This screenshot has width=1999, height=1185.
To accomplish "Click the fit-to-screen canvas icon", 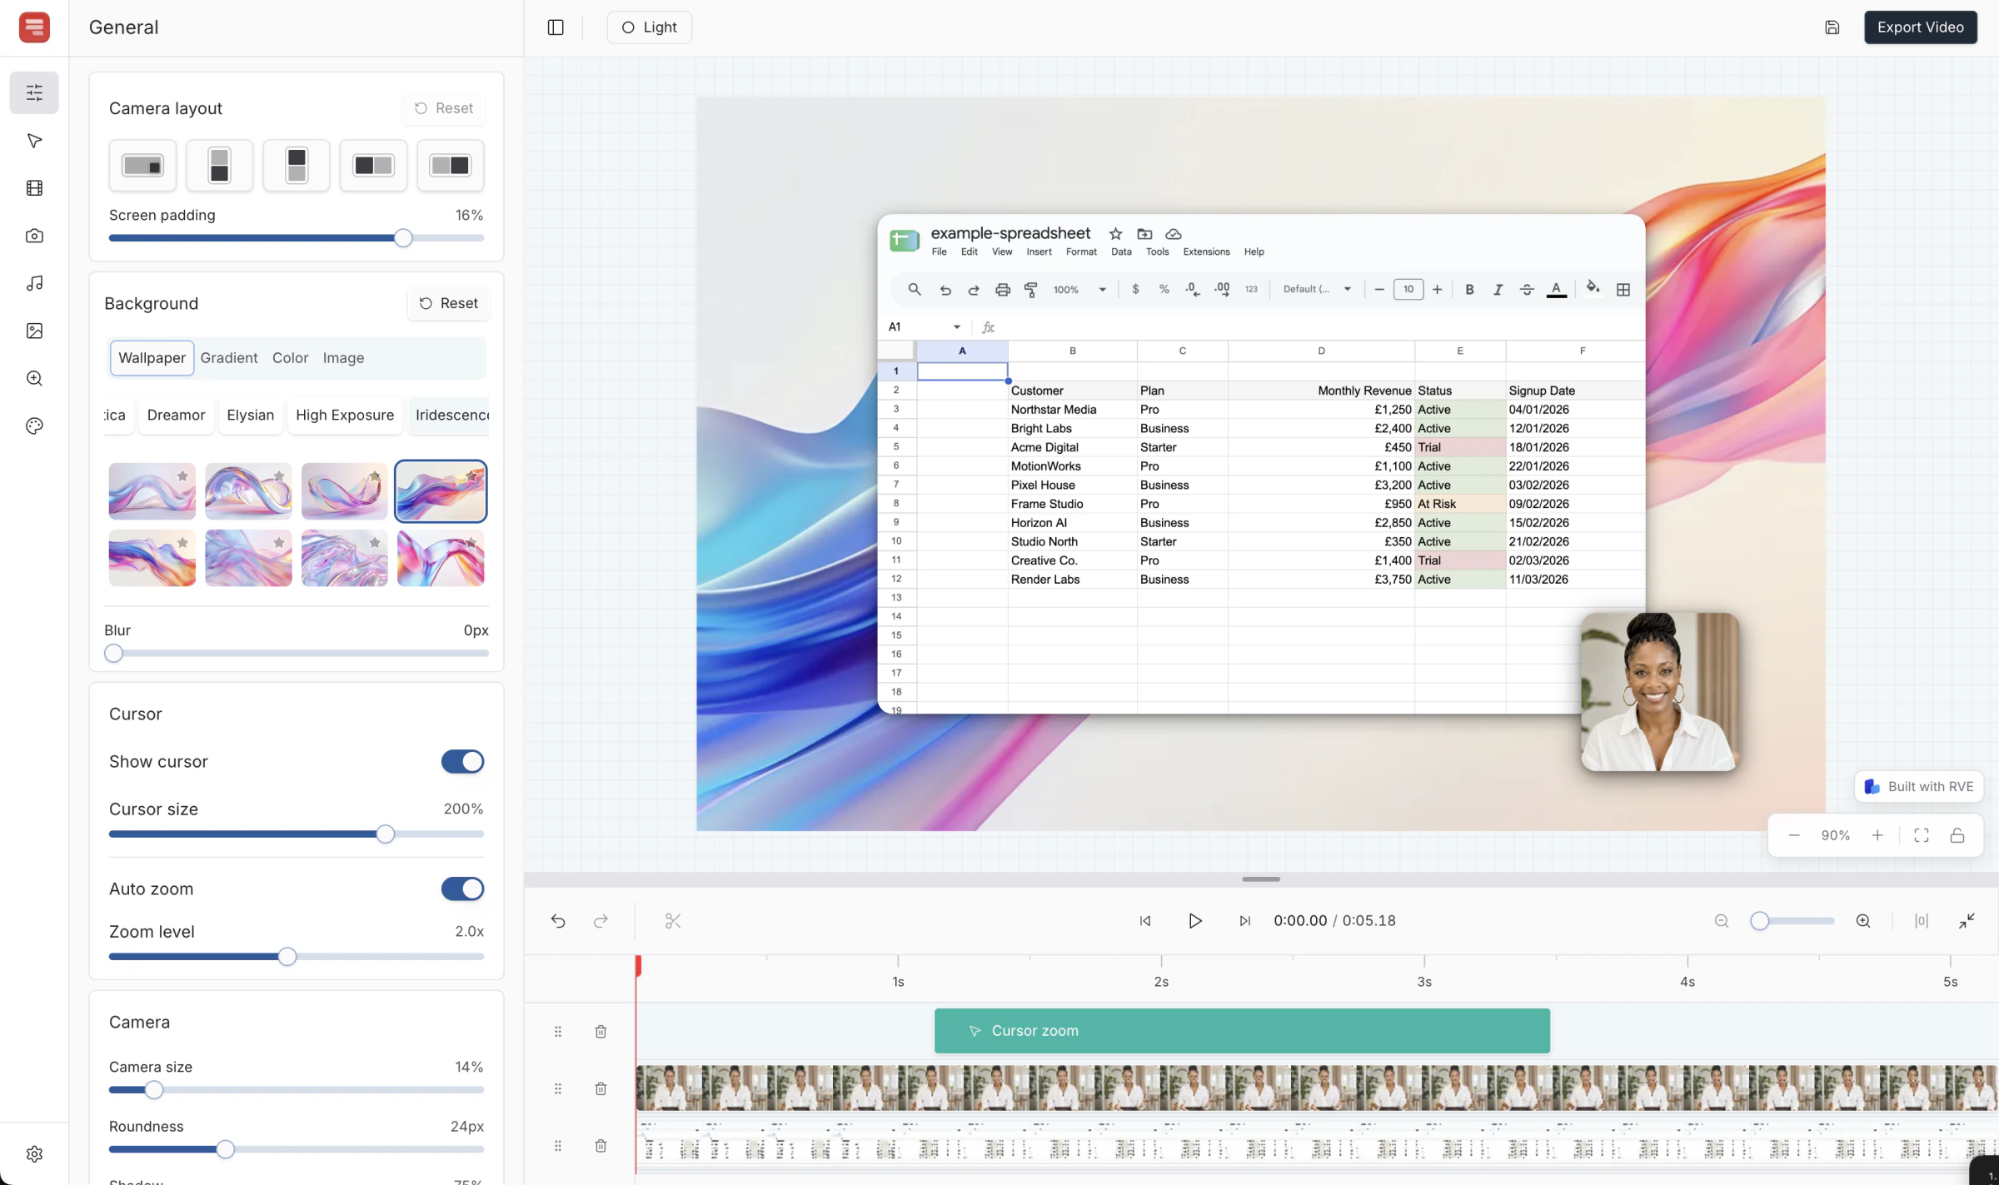I will [1922, 835].
